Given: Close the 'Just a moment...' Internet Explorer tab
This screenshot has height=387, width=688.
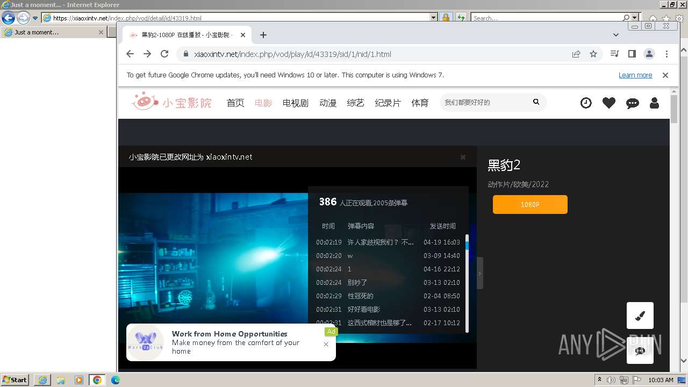Looking at the screenshot, I should (101, 32).
